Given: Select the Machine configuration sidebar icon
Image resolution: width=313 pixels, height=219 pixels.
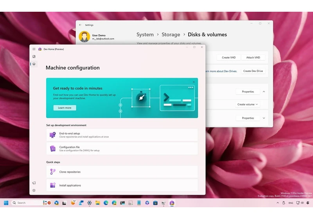Looking at the screenshot, I should 34,64.
